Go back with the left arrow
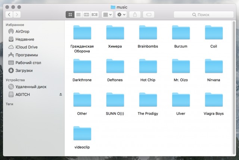Screen dimensions: 239x160 (x=9, y=14)
